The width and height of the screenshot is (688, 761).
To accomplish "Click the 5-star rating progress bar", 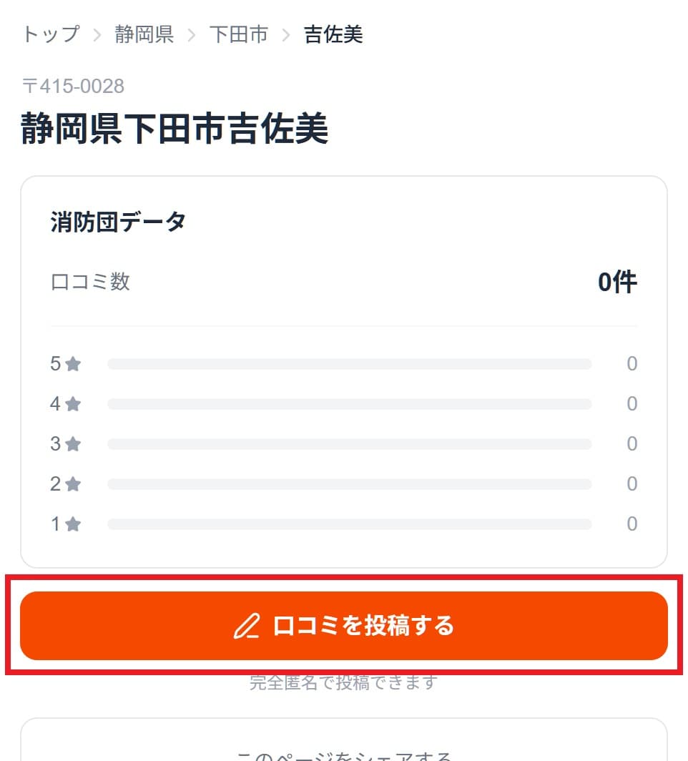I will pyautogui.click(x=349, y=363).
